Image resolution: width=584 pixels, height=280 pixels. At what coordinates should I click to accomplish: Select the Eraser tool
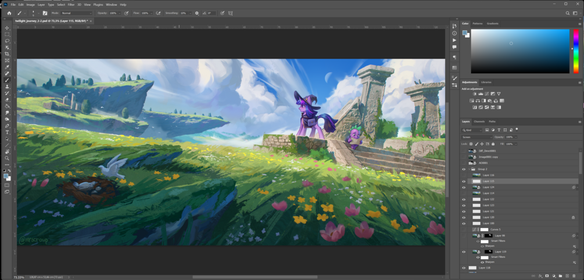point(7,99)
